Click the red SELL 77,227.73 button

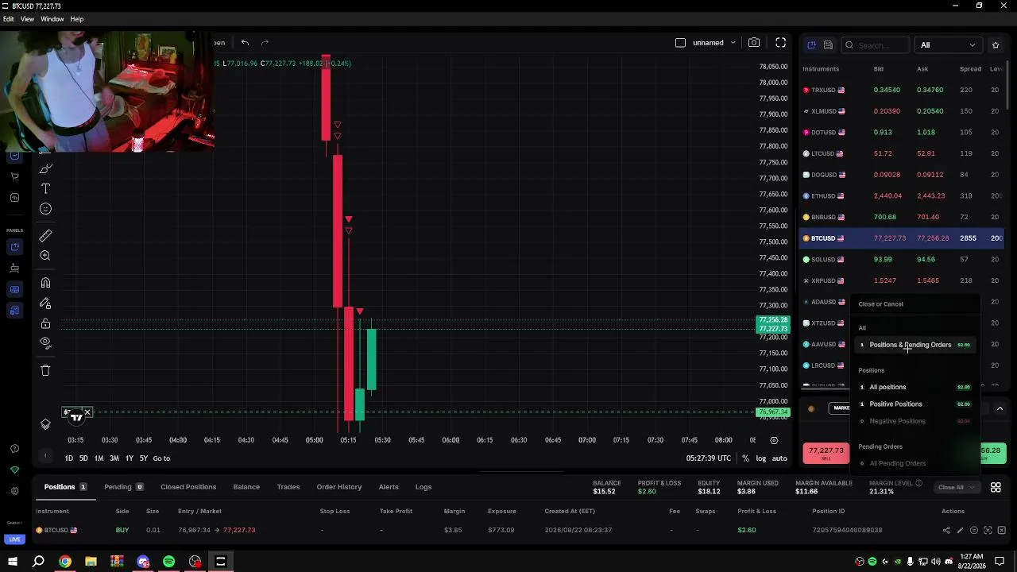click(x=826, y=453)
